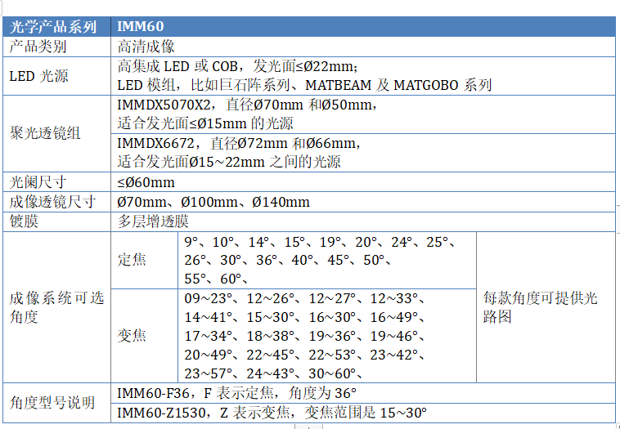Click the '角度型号说明' row label
Screen dimensions: 620x429
52,403
